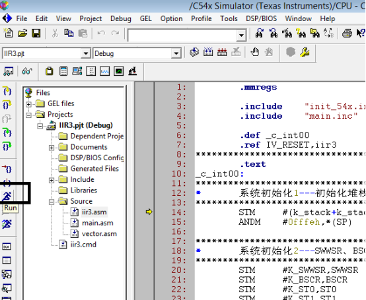Click the Animate icon below Run
366x300 pixels.
[x=7, y=224]
